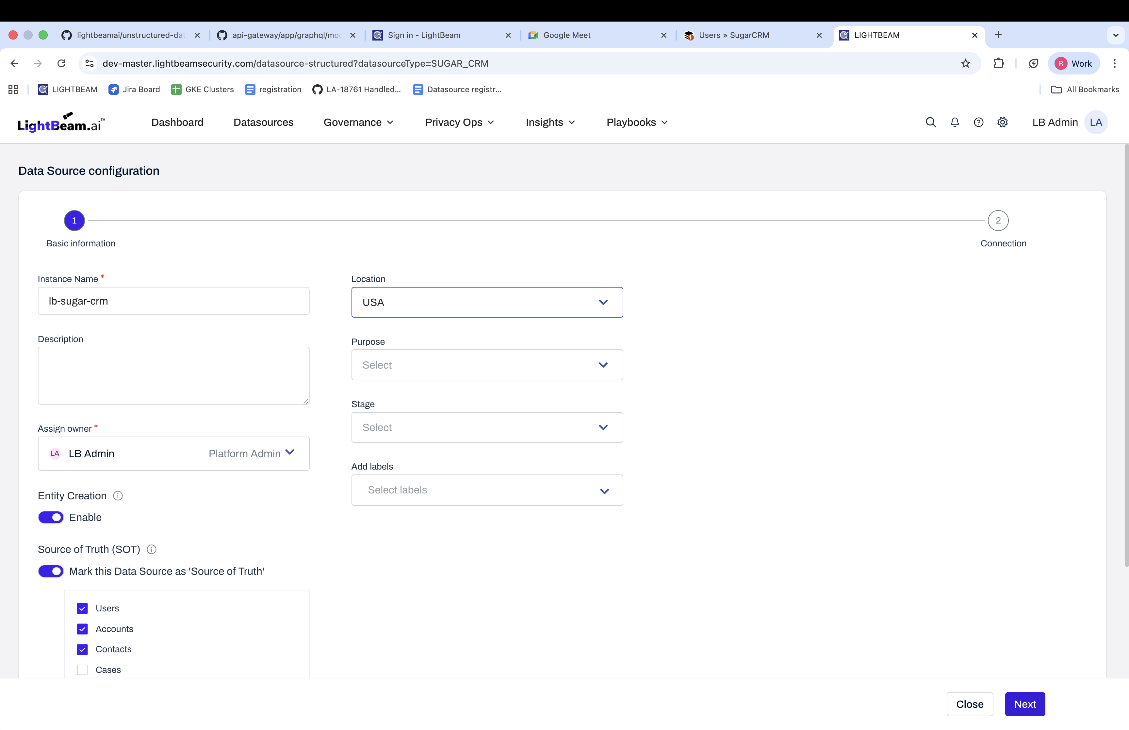Open the settings gear icon

point(1003,122)
